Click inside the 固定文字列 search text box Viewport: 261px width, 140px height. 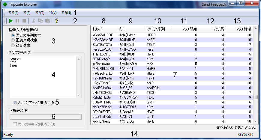tap(45, 76)
